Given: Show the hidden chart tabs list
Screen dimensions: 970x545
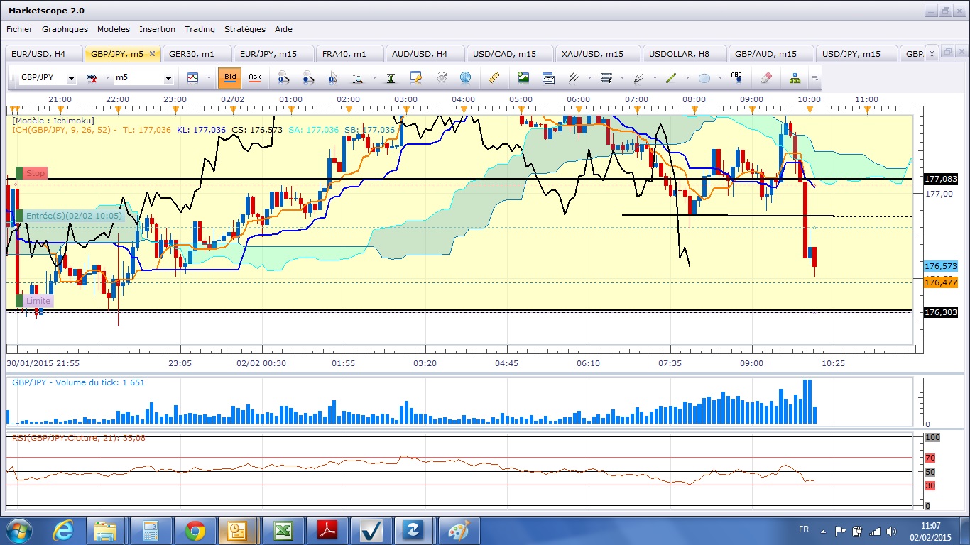Looking at the screenshot, I should click(x=932, y=53).
